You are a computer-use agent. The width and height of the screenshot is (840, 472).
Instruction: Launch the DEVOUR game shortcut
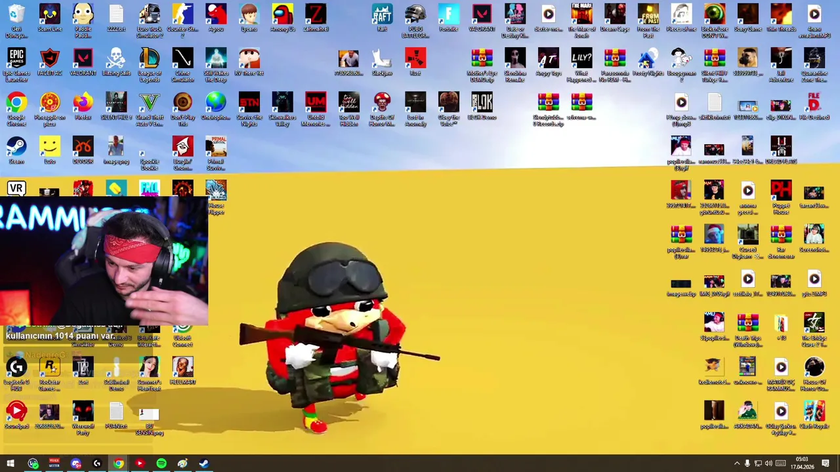point(83,149)
